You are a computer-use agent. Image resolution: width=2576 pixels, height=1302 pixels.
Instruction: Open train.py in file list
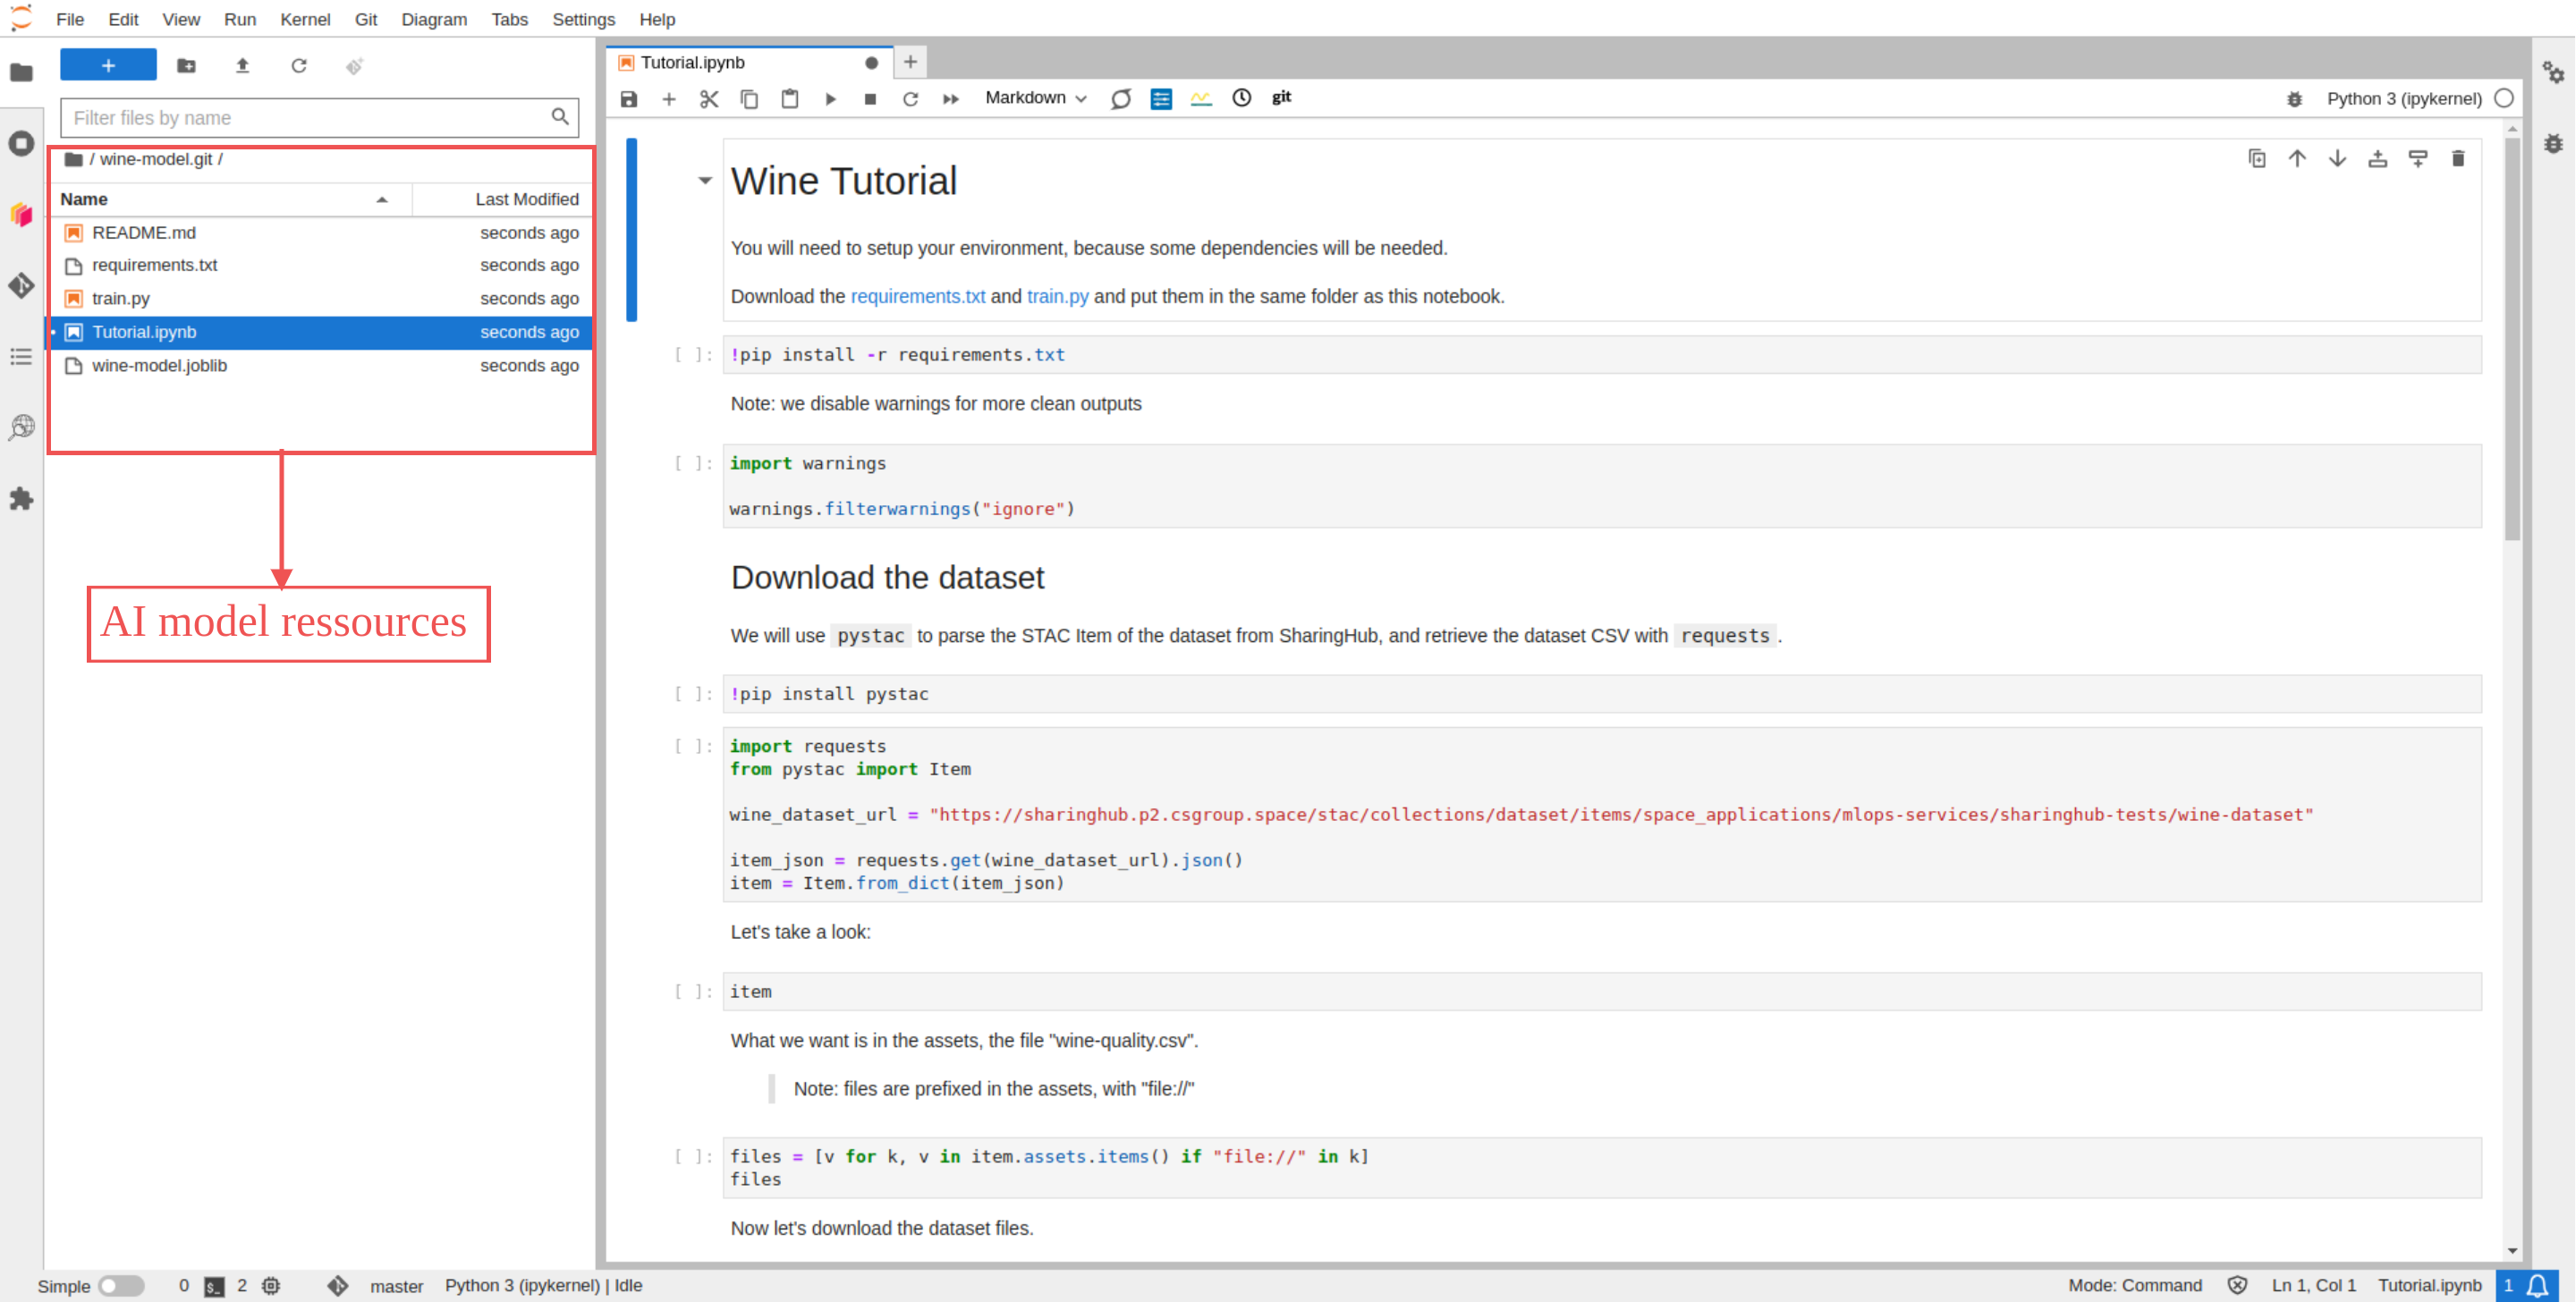pos(320,298)
